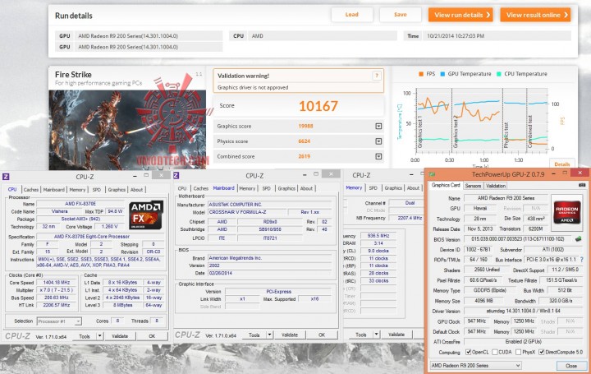Click the Radeon Graphics logo in GPU-Z
Viewport: 591px width, 374px height.
(567, 213)
